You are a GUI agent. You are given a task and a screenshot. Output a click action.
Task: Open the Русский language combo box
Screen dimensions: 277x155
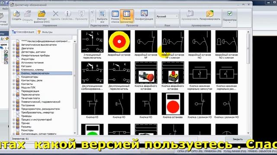[167, 16]
